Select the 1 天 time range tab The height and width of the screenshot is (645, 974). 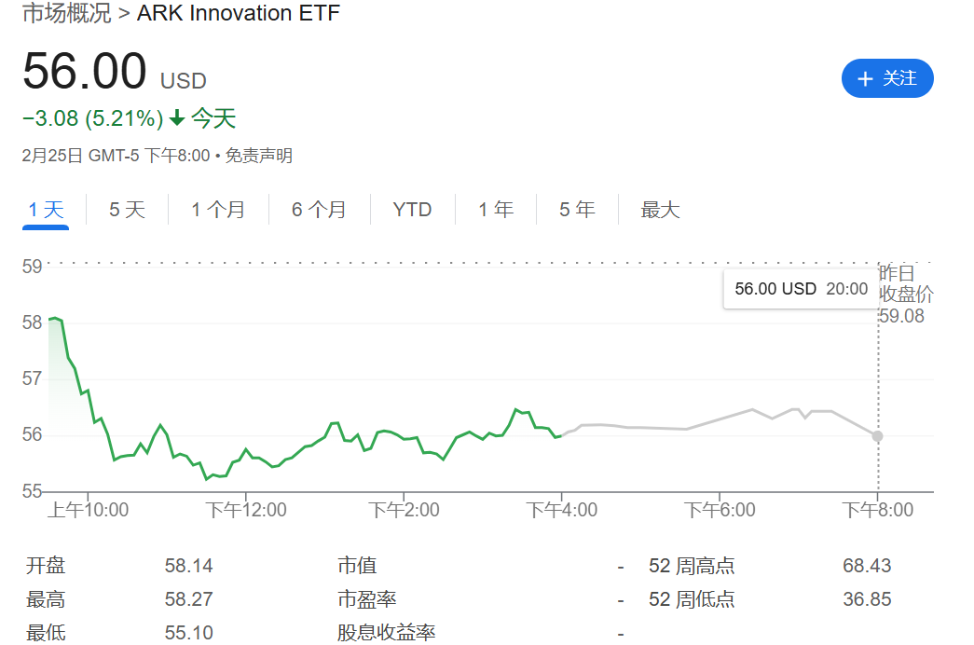46,210
